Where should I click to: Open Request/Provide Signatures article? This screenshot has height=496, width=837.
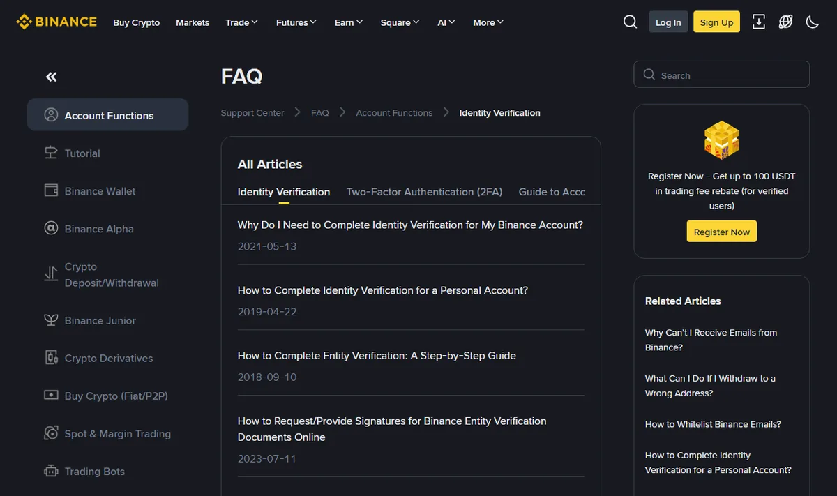click(x=392, y=429)
